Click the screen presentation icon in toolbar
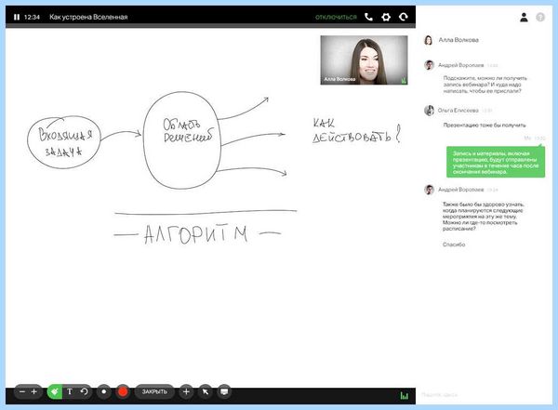This screenshot has height=410, width=558. click(224, 391)
